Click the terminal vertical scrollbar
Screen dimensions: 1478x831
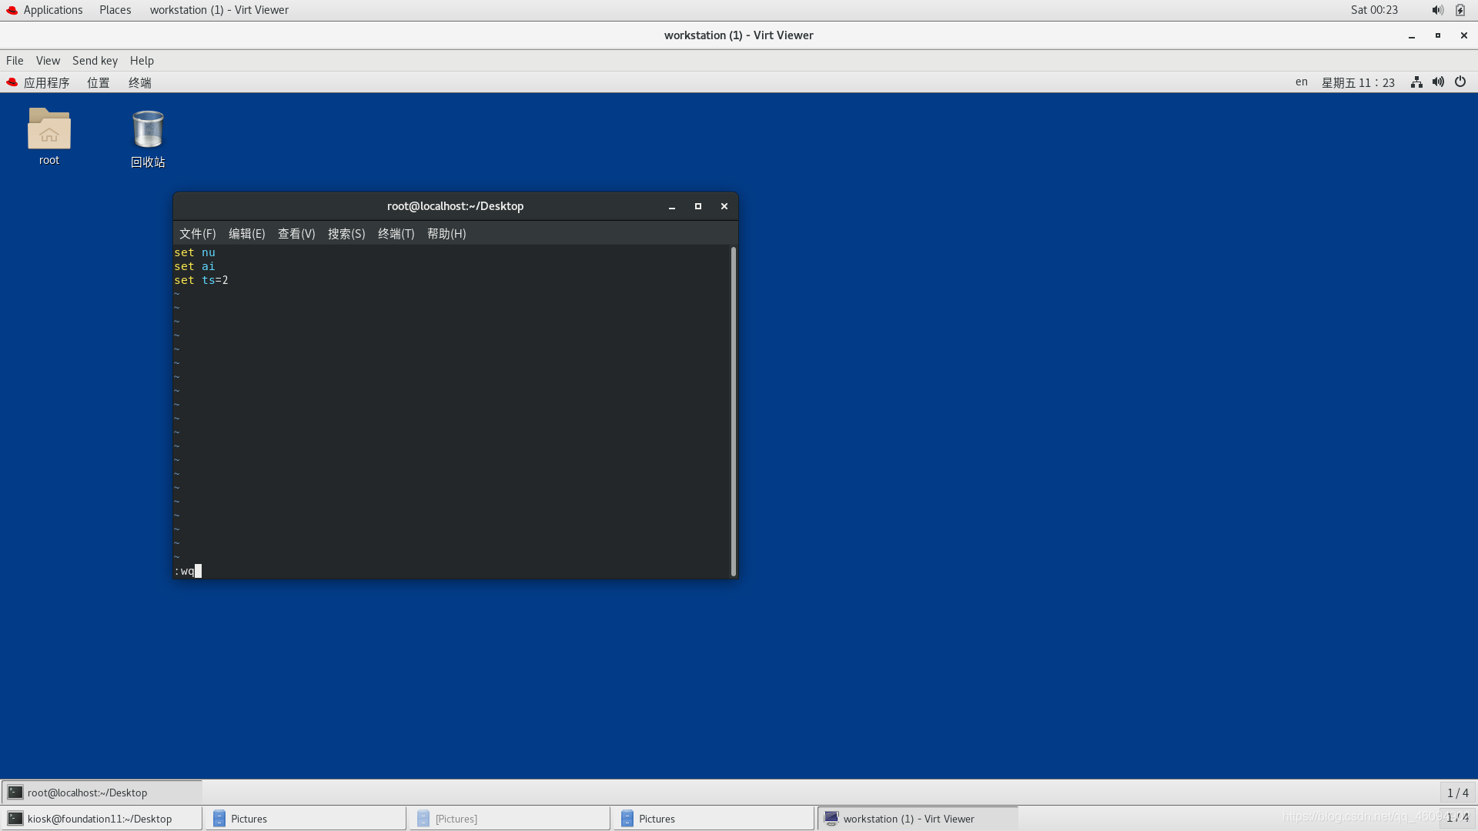tap(734, 411)
